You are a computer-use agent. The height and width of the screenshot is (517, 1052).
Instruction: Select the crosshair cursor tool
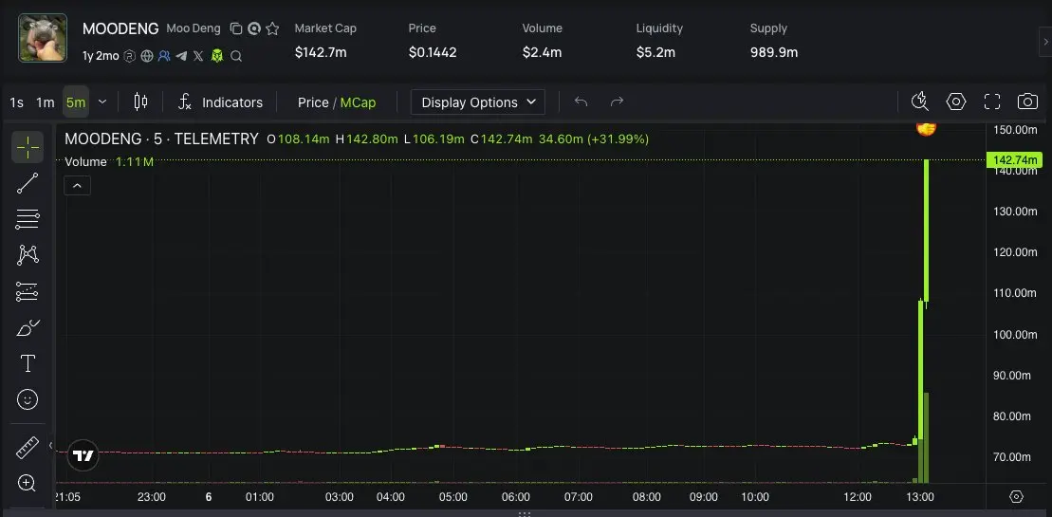point(28,147)
